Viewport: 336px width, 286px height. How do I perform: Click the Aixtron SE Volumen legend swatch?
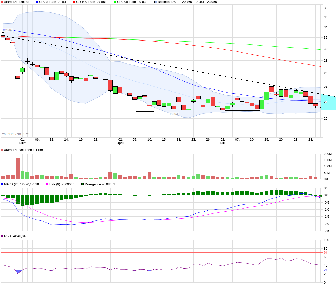pos(2,150)
